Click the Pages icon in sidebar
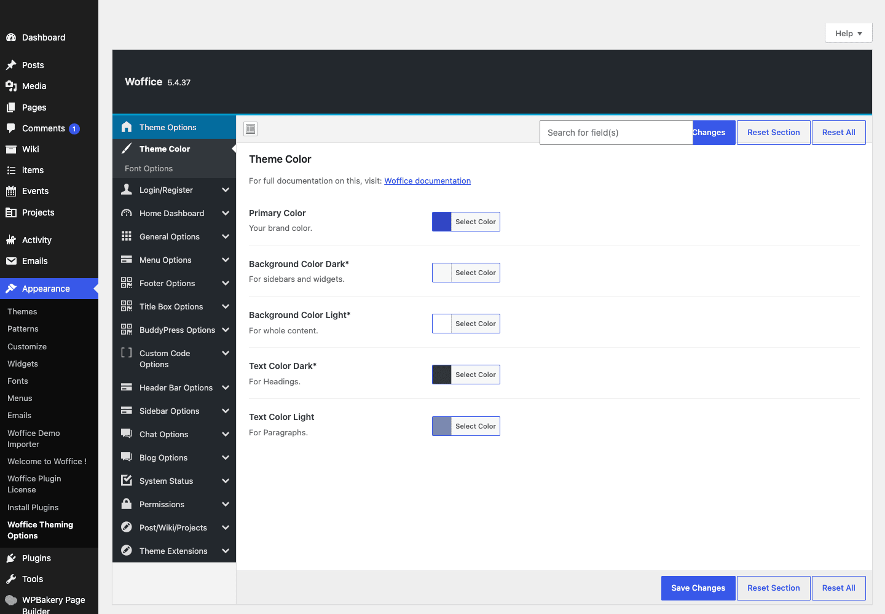The width and height of the screenshot is (885, 614). coord(11,107)
